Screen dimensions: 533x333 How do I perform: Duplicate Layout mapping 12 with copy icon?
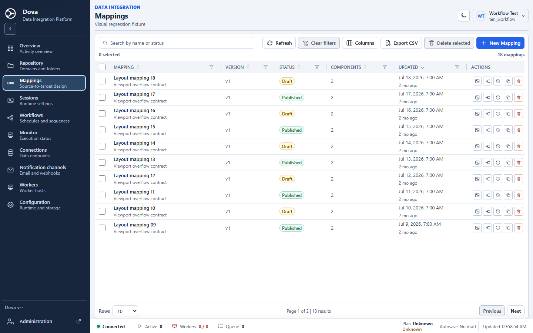pos(509,179)
